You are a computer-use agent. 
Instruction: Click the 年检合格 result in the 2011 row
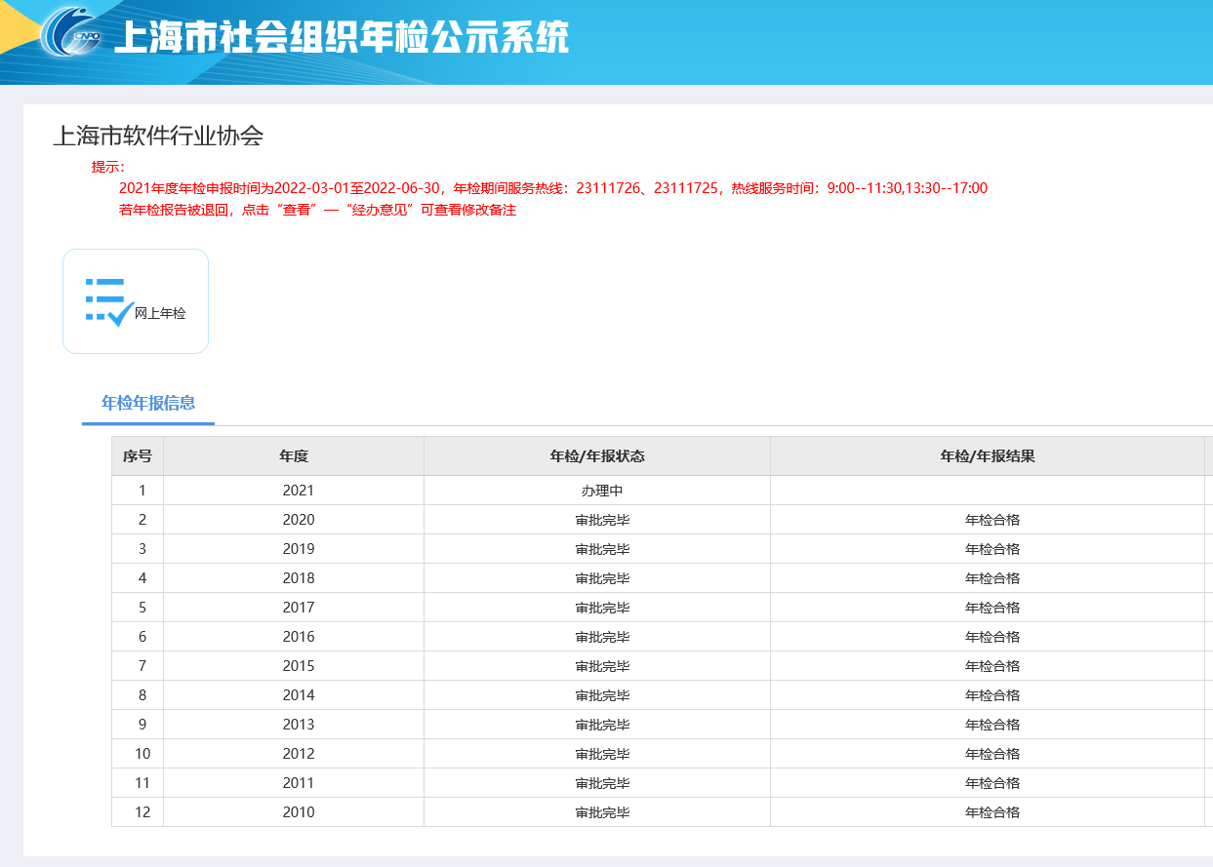coord(992,783)
